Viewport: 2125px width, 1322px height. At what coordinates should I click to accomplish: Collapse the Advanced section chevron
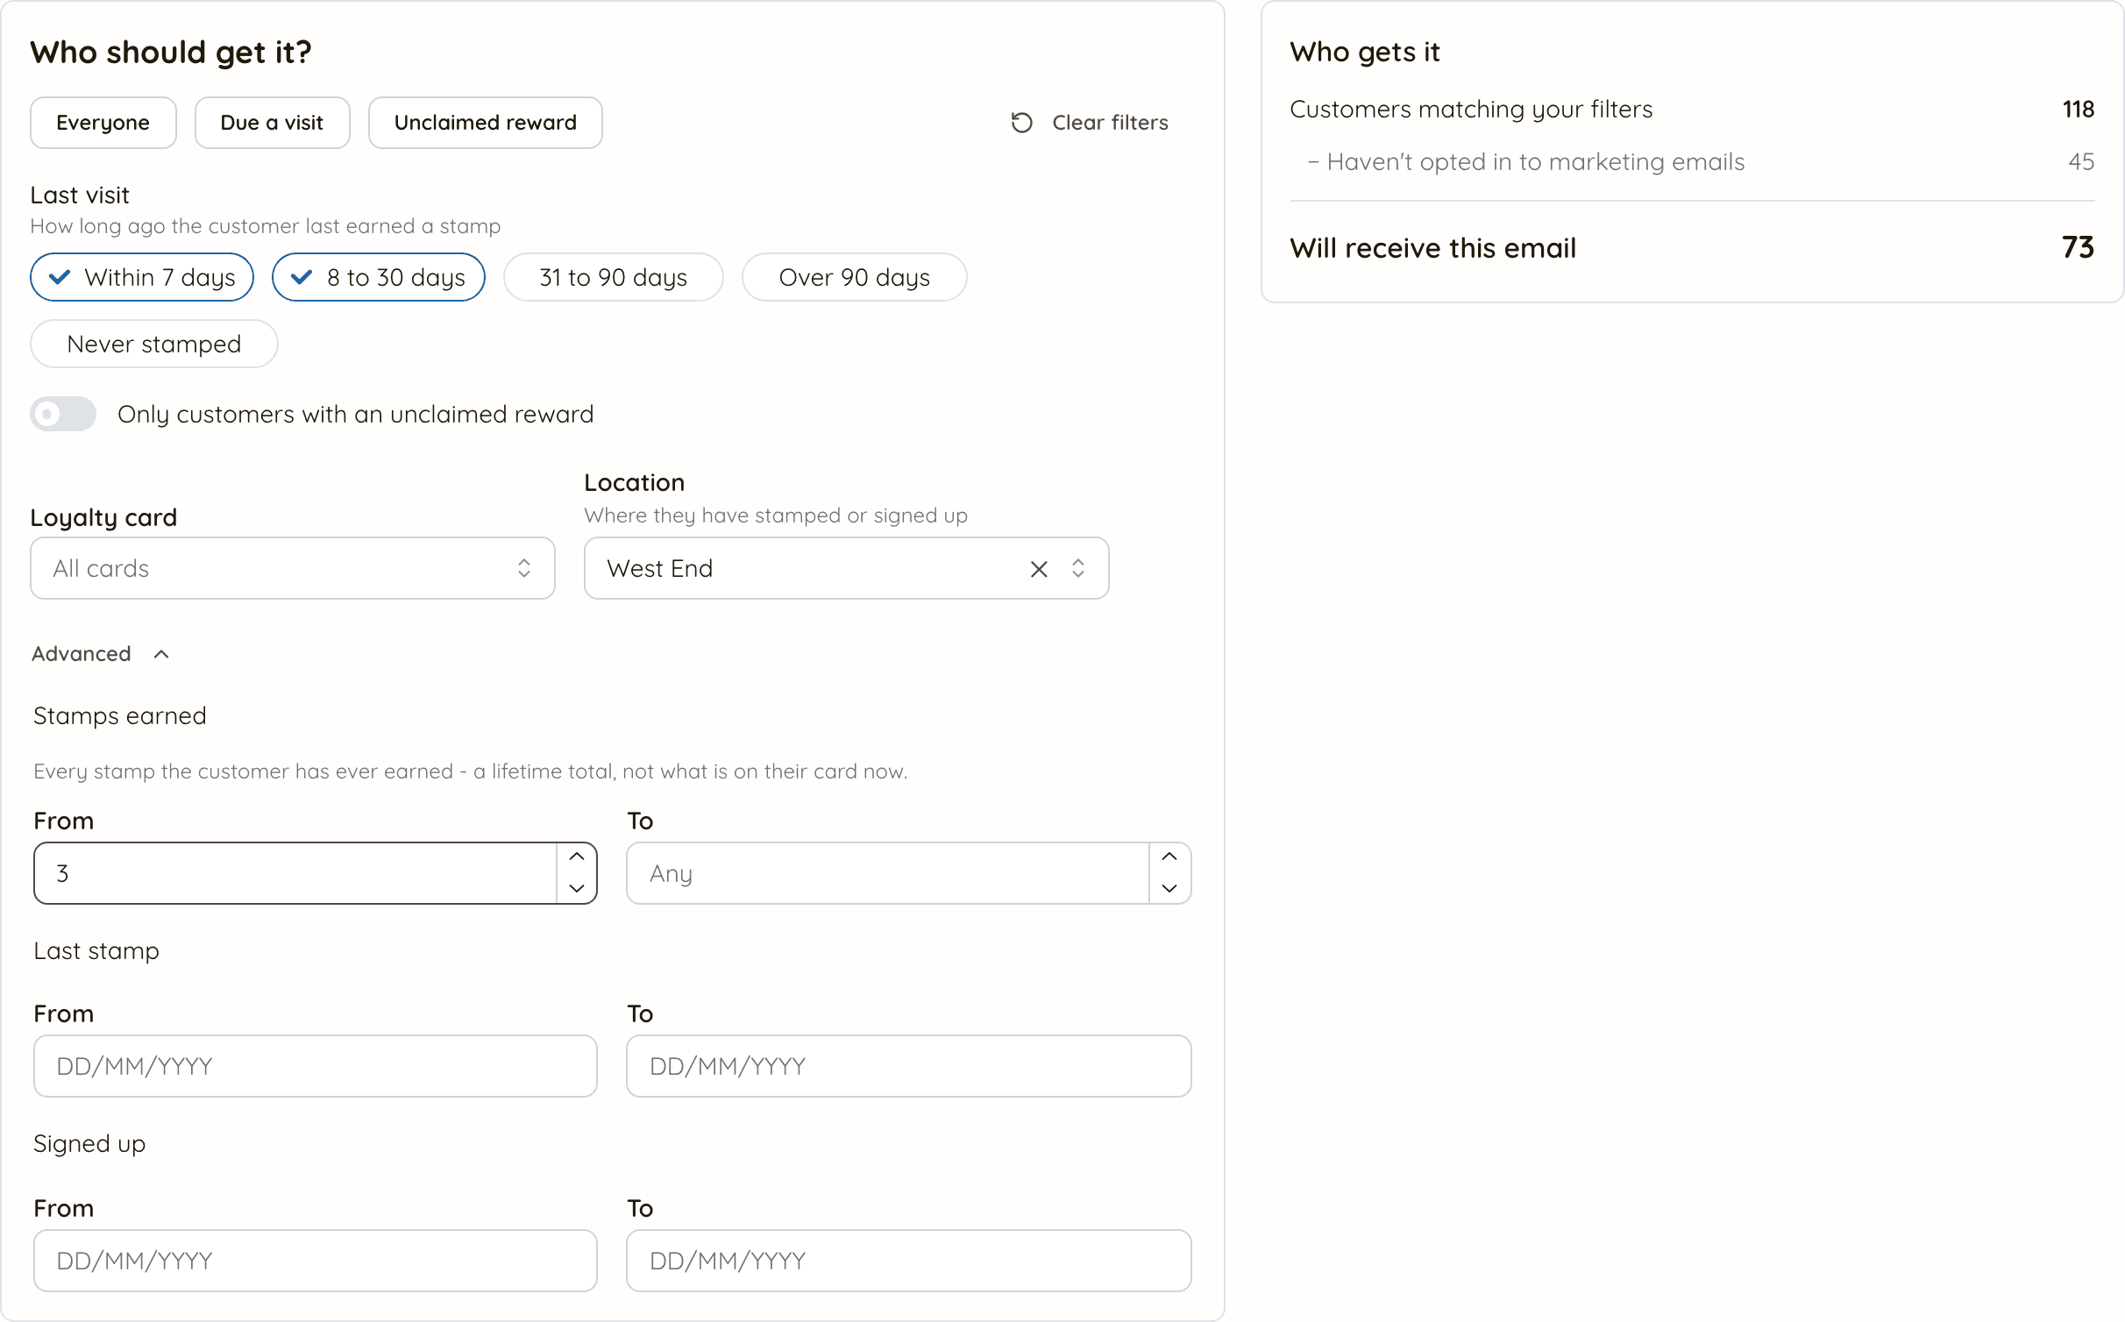point(161,654)
